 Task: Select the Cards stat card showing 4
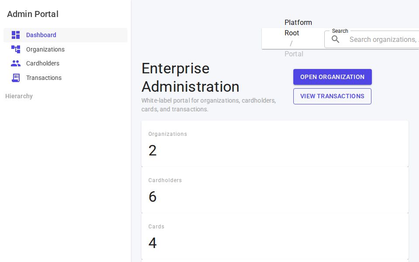click(275, 236)
